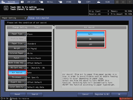Screen dimensions: 133x100
Task: Click the Not Specify thickness value
Action: [x=39, y=77]
